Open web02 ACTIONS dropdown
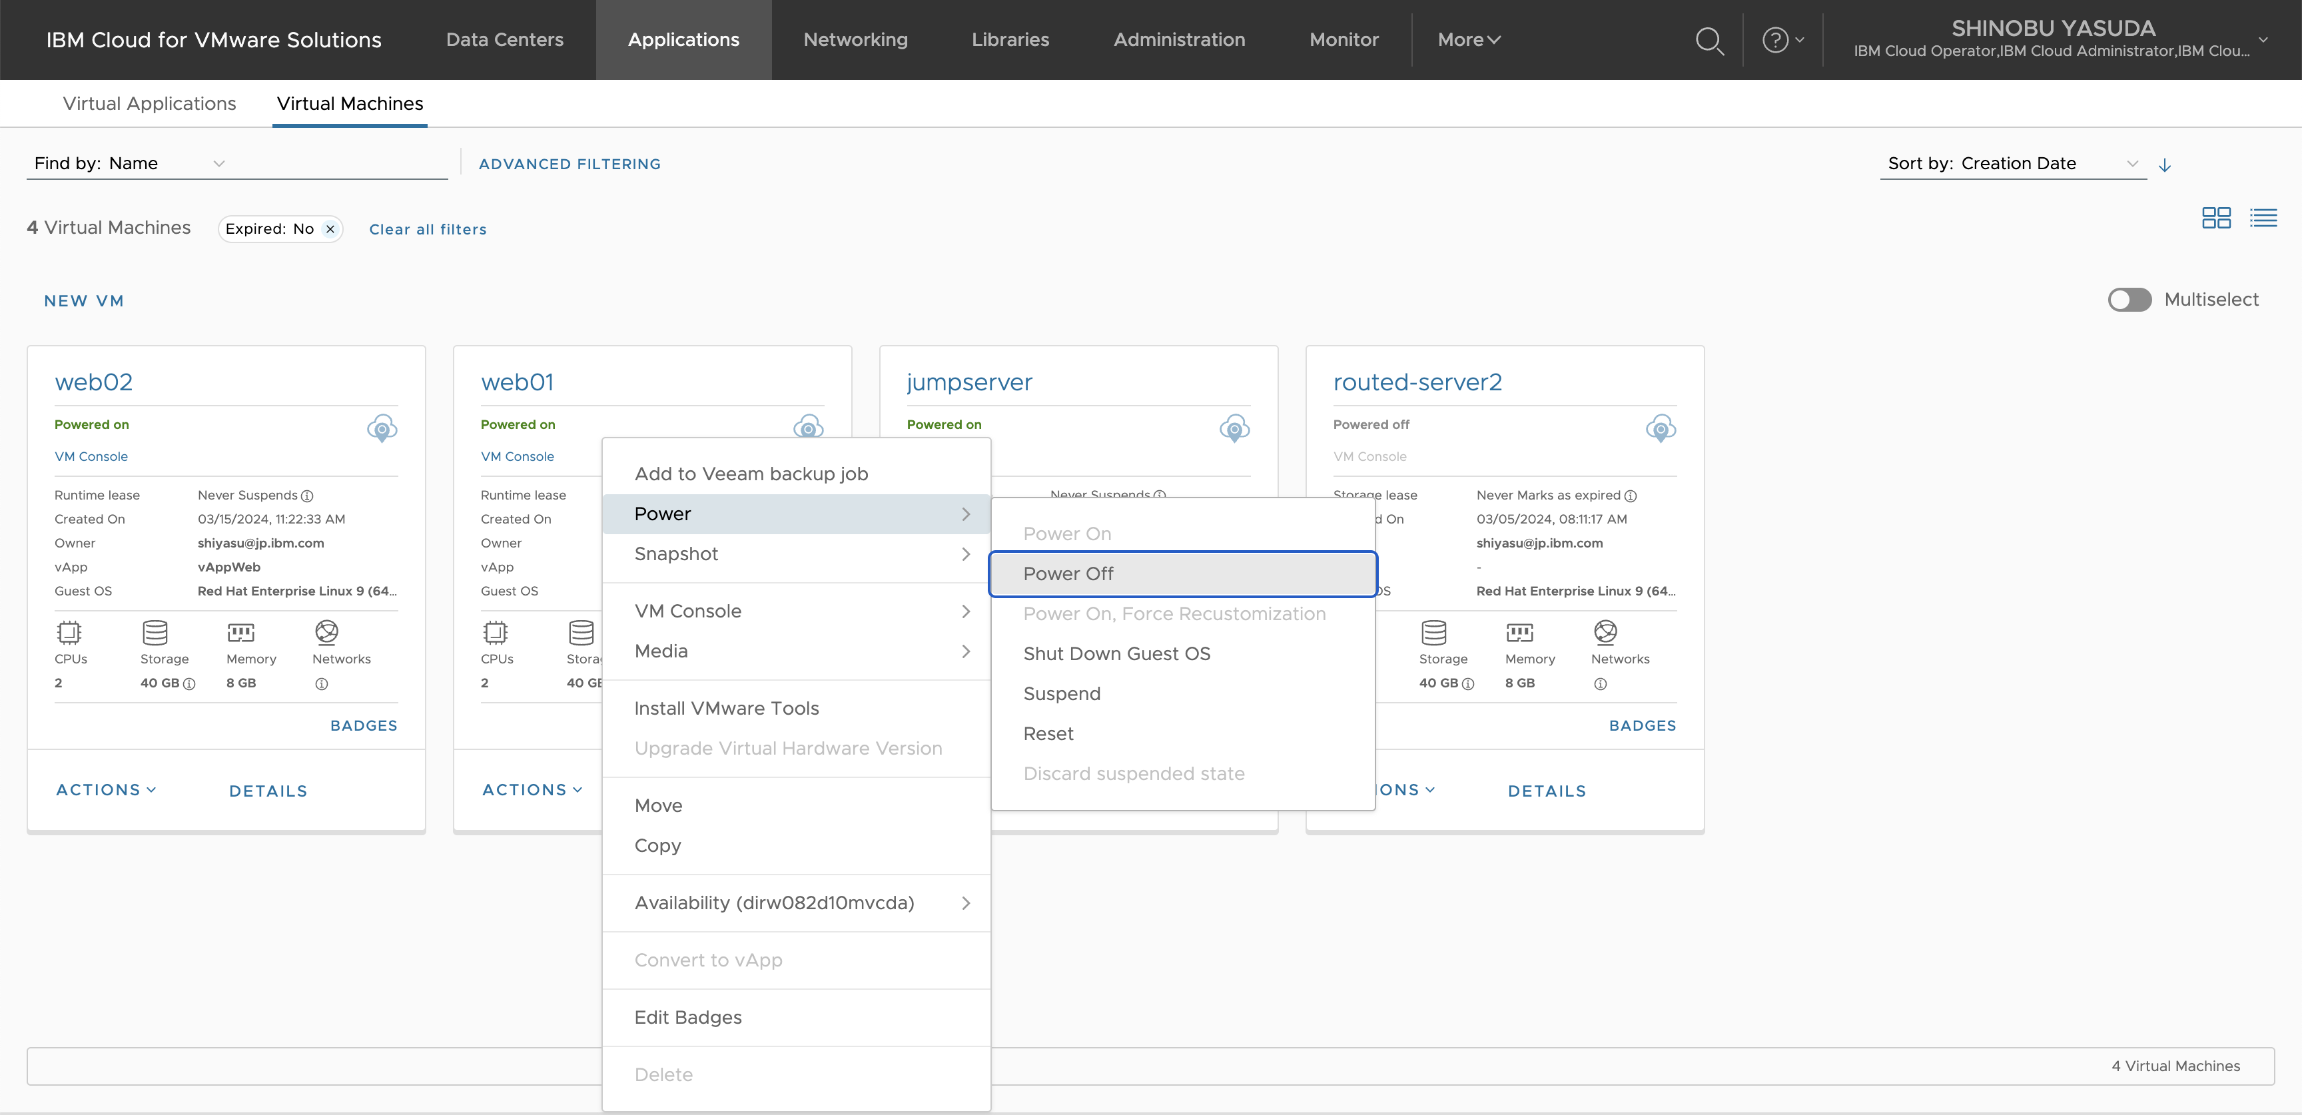This screenshot has height=1115, width=2302. pos(107,790)
